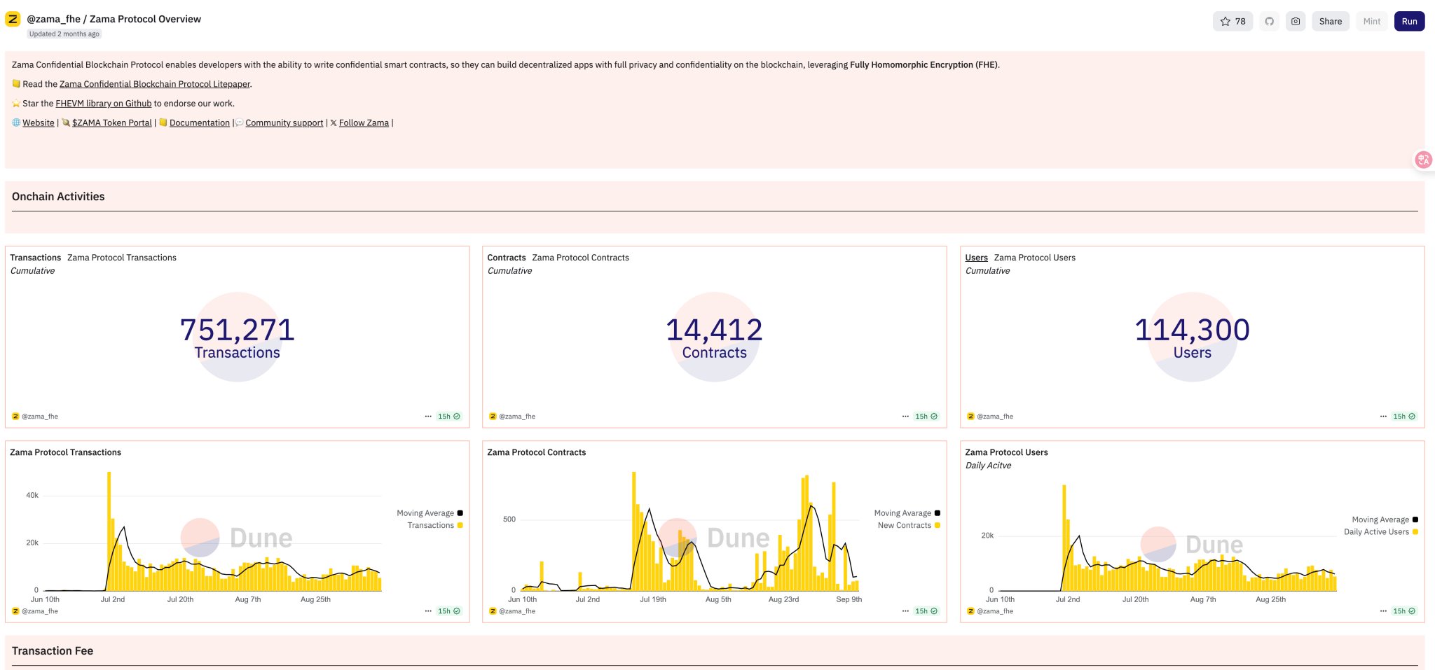The height and width of the screenshot is (670, 1435).
Task: Click the yellow Transactions legend color swatch
Action: pyautogui.click(x=460, y=525)
